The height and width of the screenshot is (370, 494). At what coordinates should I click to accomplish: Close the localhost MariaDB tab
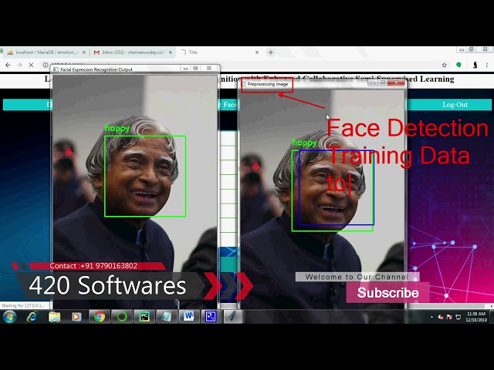coord(84,52)
